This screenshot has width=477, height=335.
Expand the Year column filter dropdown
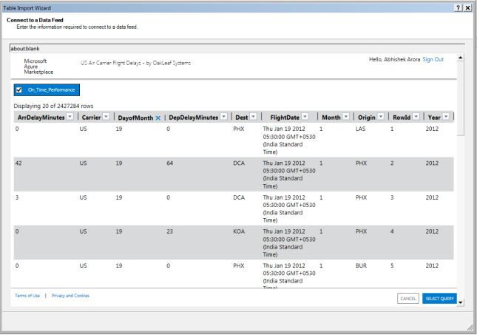pyautogui.click(x=447, y=118)
